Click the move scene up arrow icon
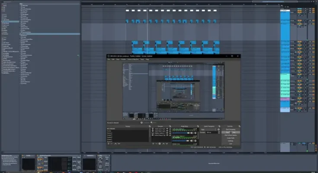318x173 pixels. point(116,144)
